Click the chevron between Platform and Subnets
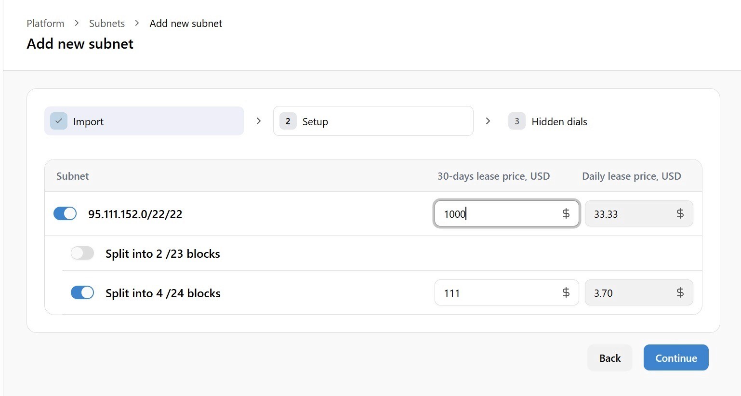The width and height of the screenshot is (741, 396). point(76,23)
